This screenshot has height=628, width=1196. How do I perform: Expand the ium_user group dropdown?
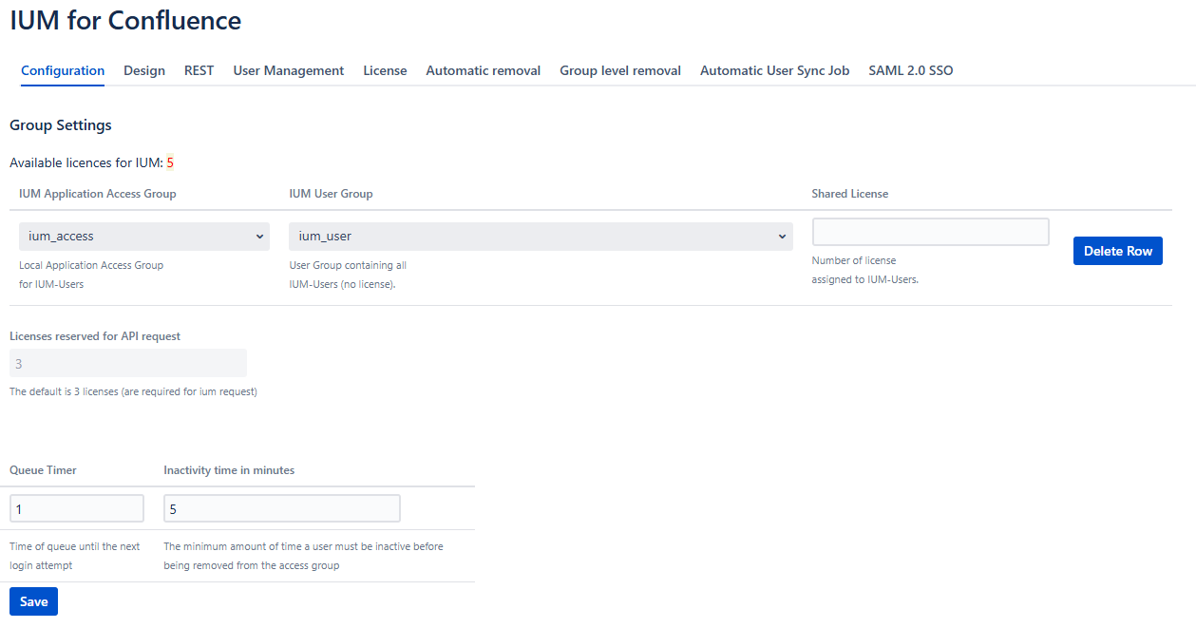(541, 237)
